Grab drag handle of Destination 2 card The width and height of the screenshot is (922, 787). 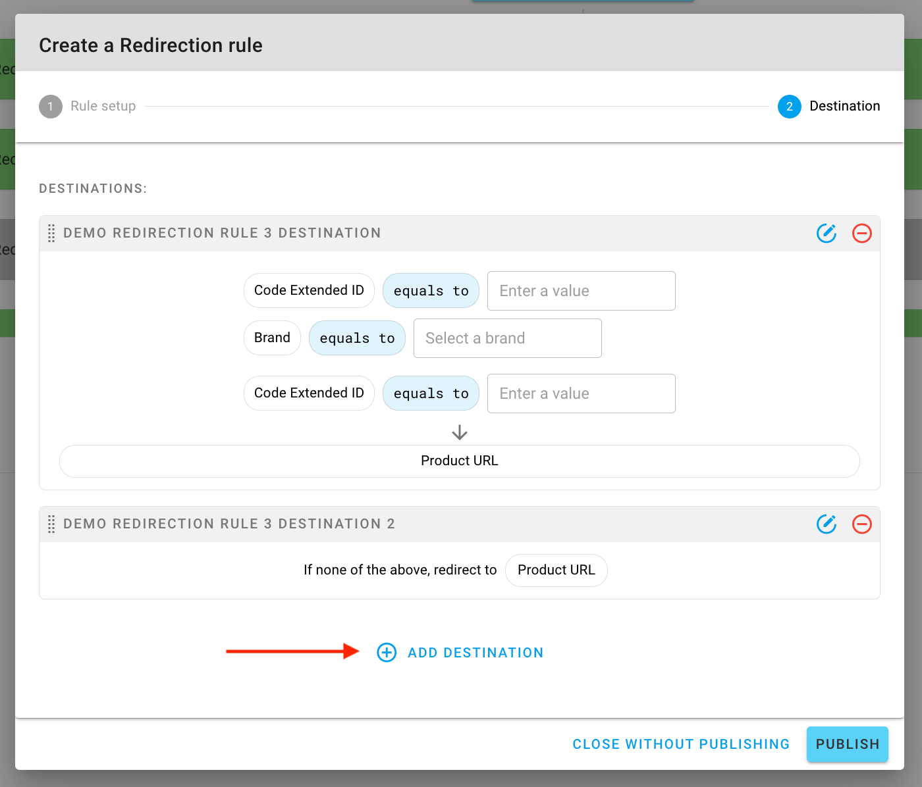coord(51,524)
